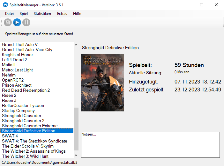
Task: Open the Hilfe menu
Action: point(77,14)
